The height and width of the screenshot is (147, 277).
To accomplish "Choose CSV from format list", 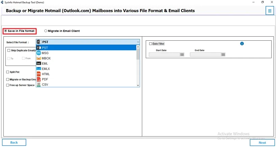I will coord(86,84).
